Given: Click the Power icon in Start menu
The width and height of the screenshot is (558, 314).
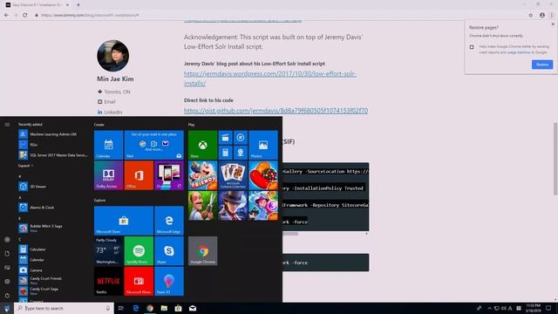Looking at the screenshot, I should coord(7,295).
